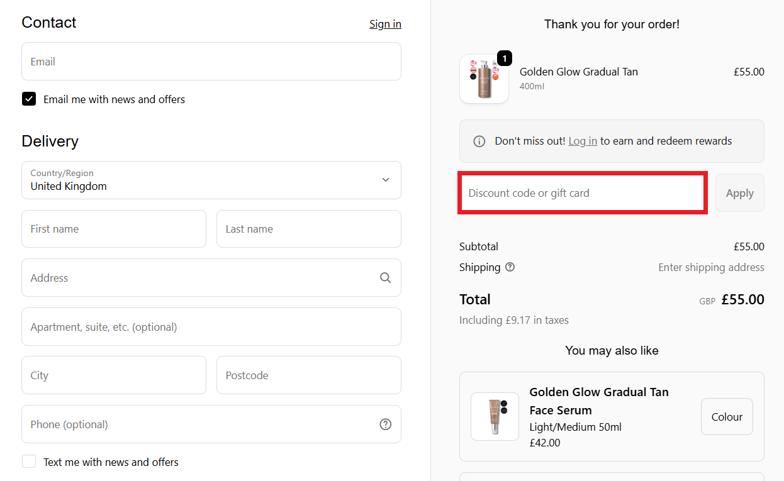The width and height of the screenshot is (784, 481).
Task: Focus the Email input field
Action: 211,62
